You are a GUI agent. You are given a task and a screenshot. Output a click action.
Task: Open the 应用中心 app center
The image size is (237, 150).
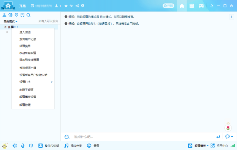click(220, 146)
